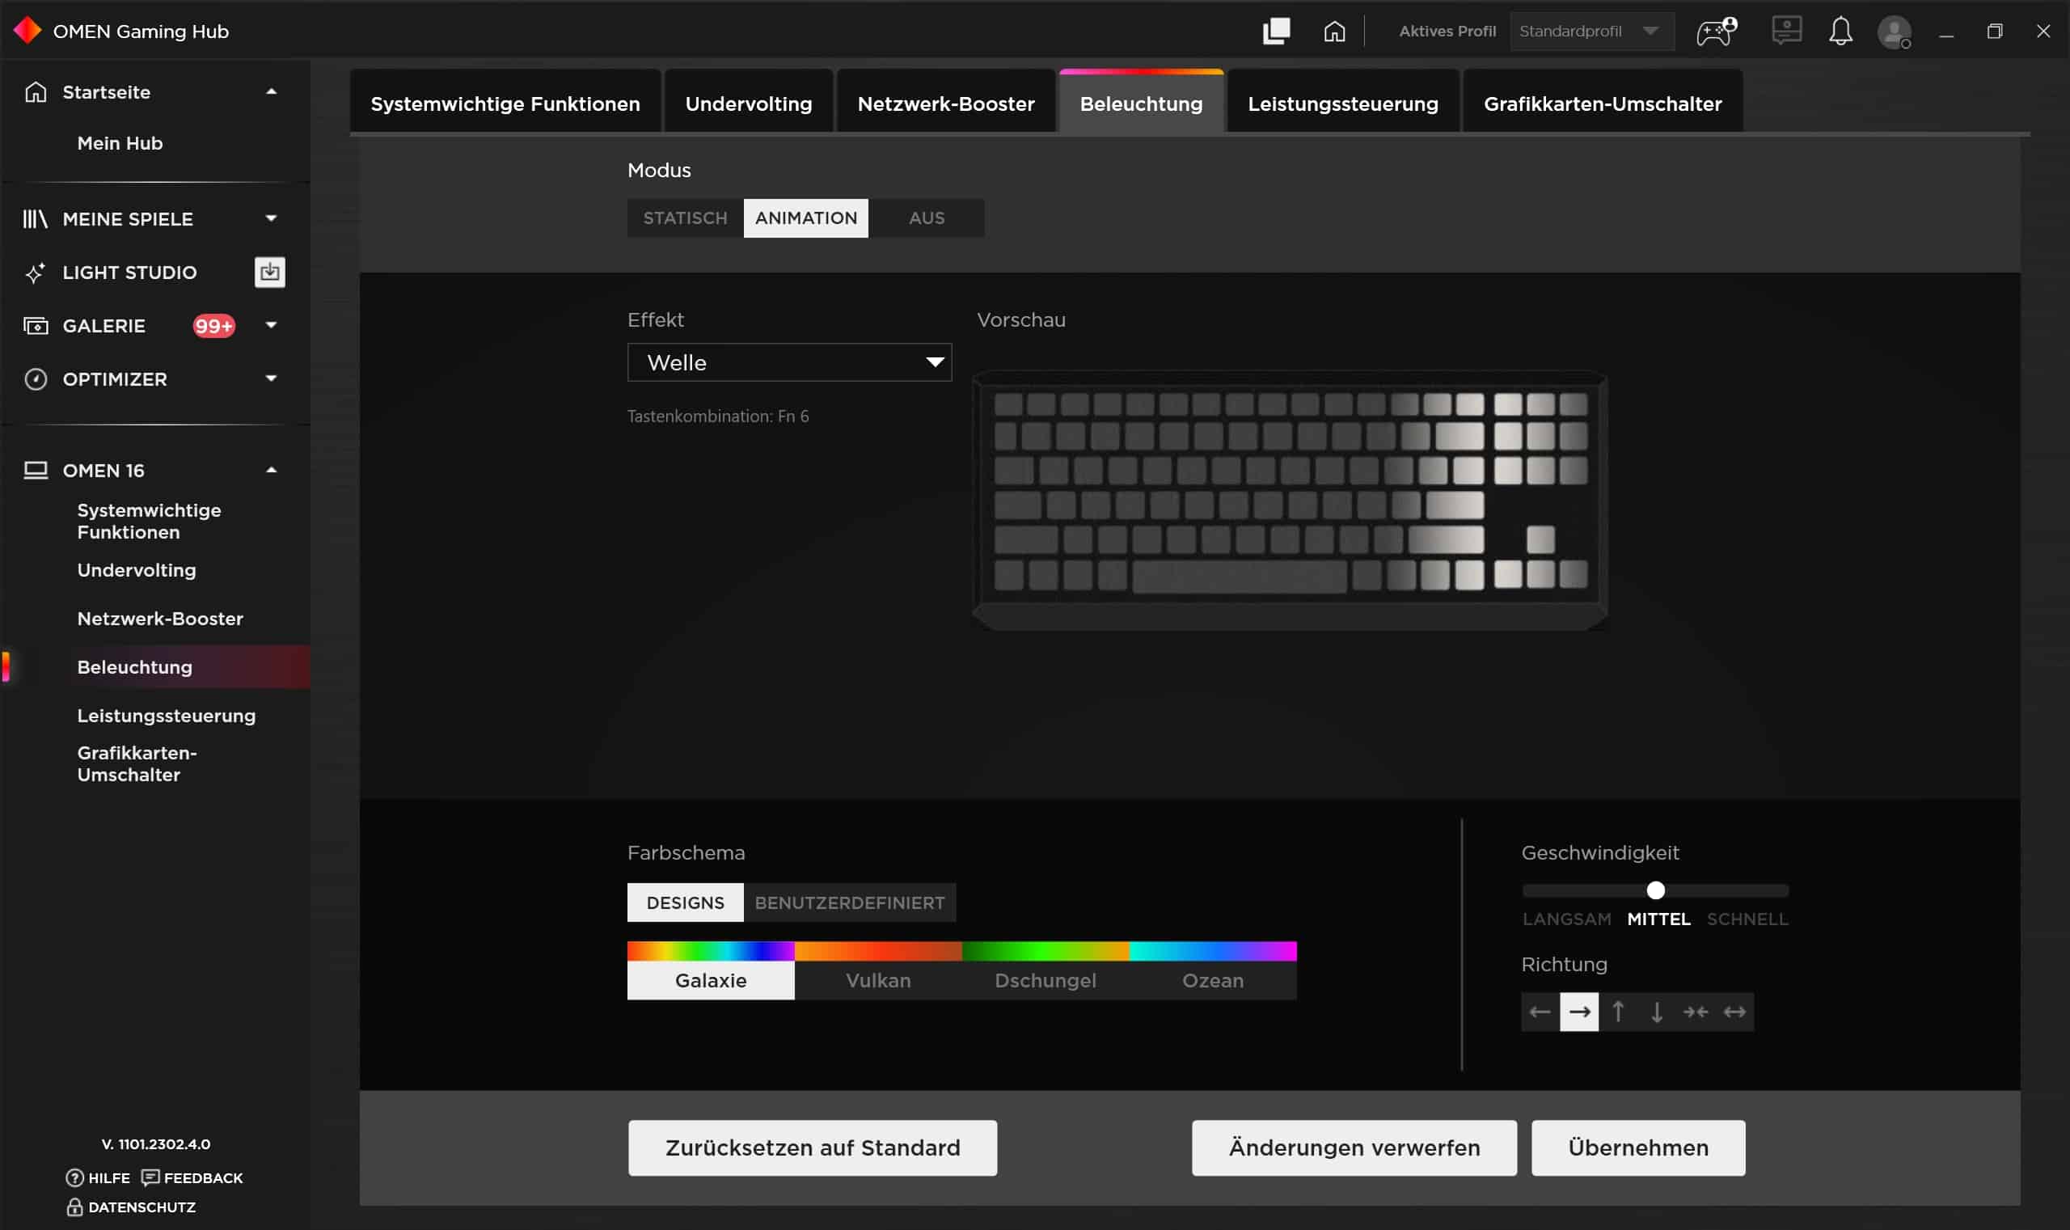Open the multi-window stacked pages icon
Image resolution: width=2070 pixels, height=1230 pixels.
(1276, 32)
